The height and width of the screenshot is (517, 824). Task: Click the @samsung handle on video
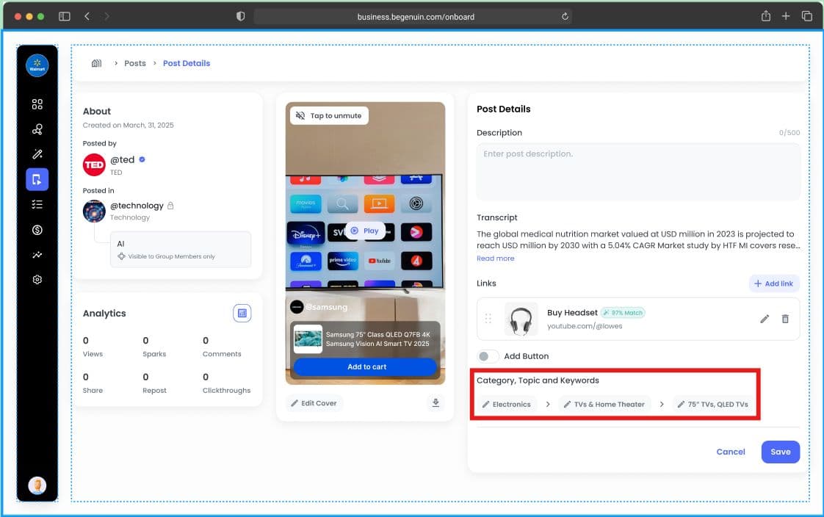326,307
